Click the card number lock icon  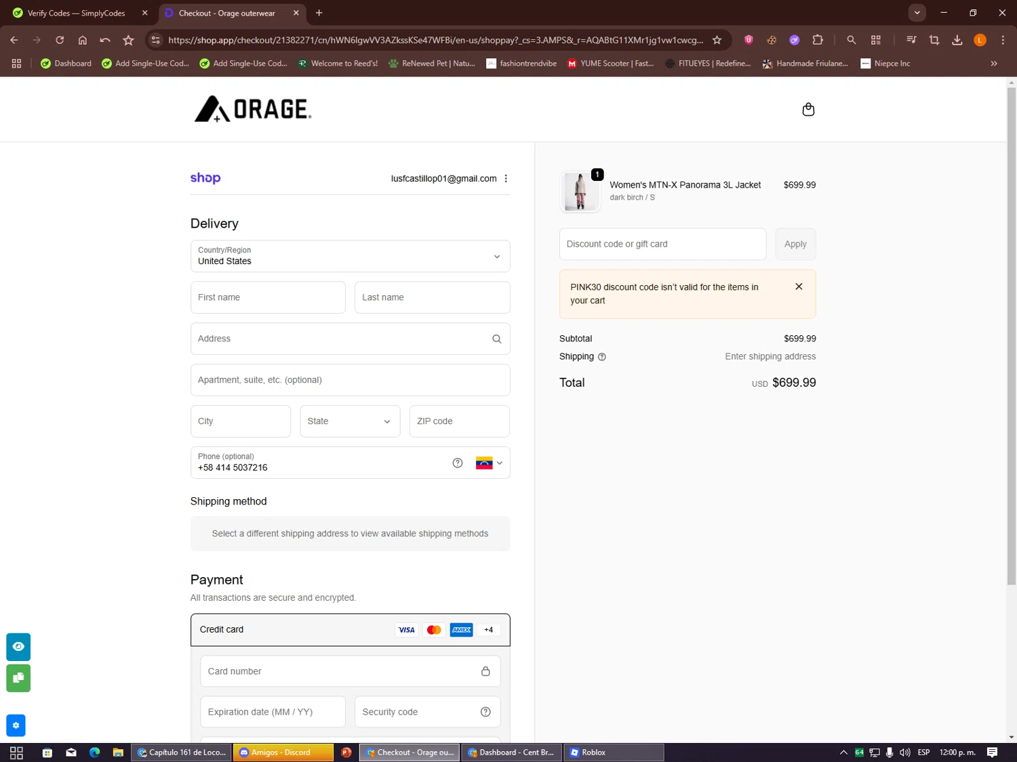coord(485,671)
